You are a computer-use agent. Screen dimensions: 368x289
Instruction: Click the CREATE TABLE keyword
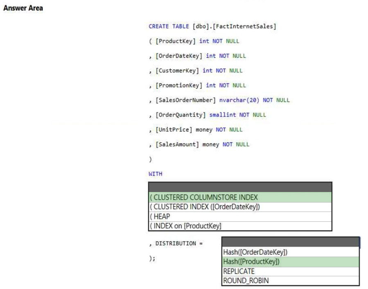click(x=169, y=26)
